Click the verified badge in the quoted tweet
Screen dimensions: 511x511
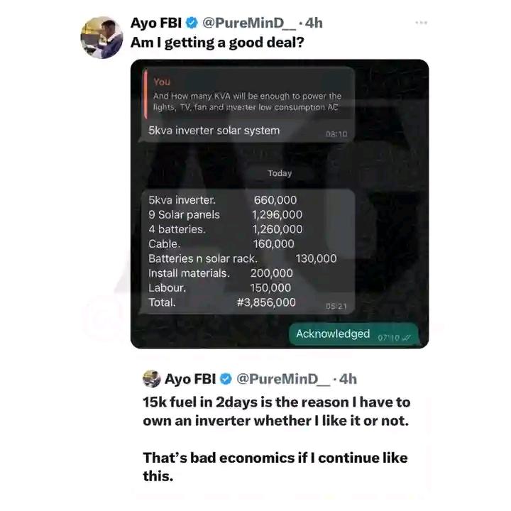point(226,379)
